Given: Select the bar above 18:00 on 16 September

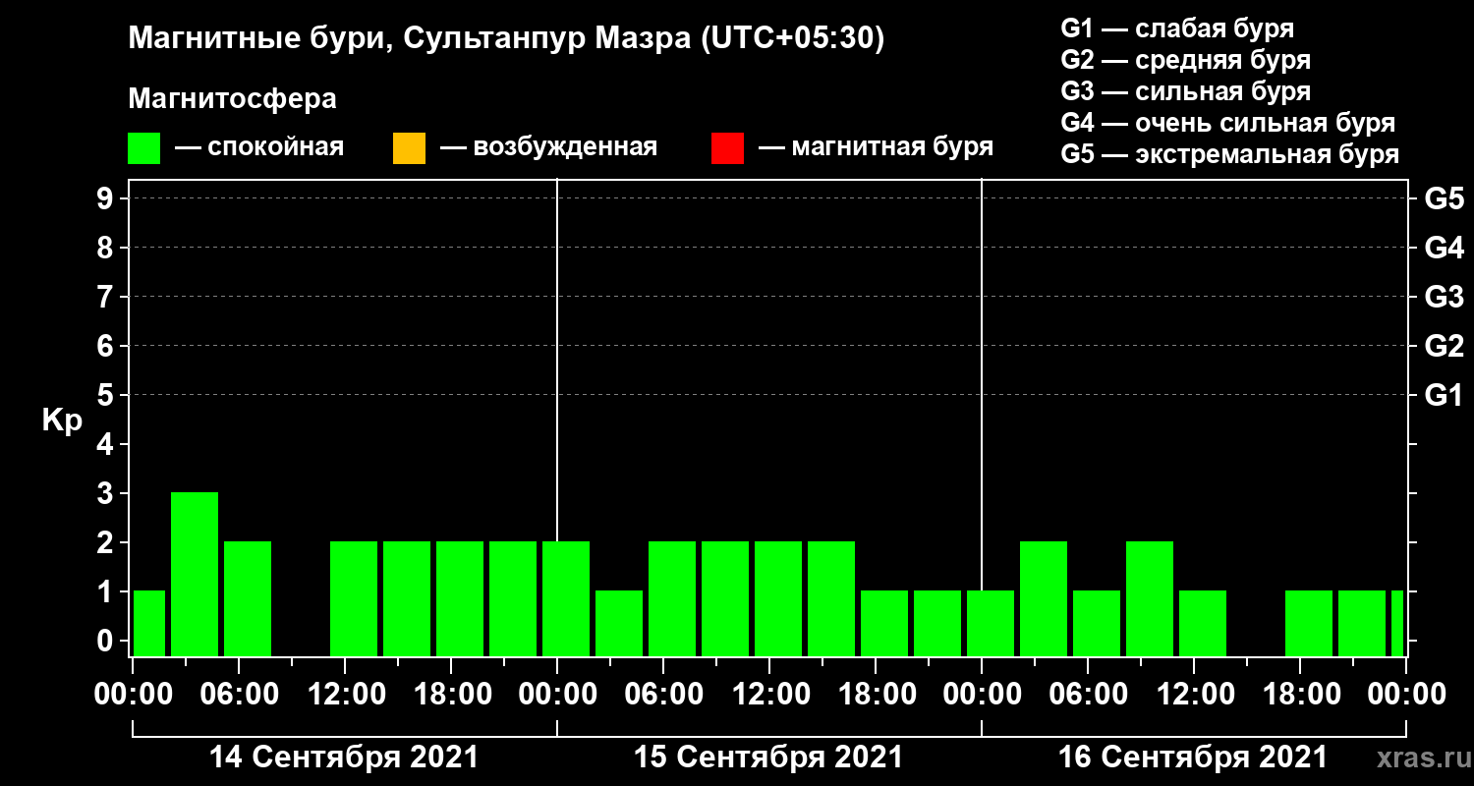Looking at the screenshot, I should click(1309, 623).
